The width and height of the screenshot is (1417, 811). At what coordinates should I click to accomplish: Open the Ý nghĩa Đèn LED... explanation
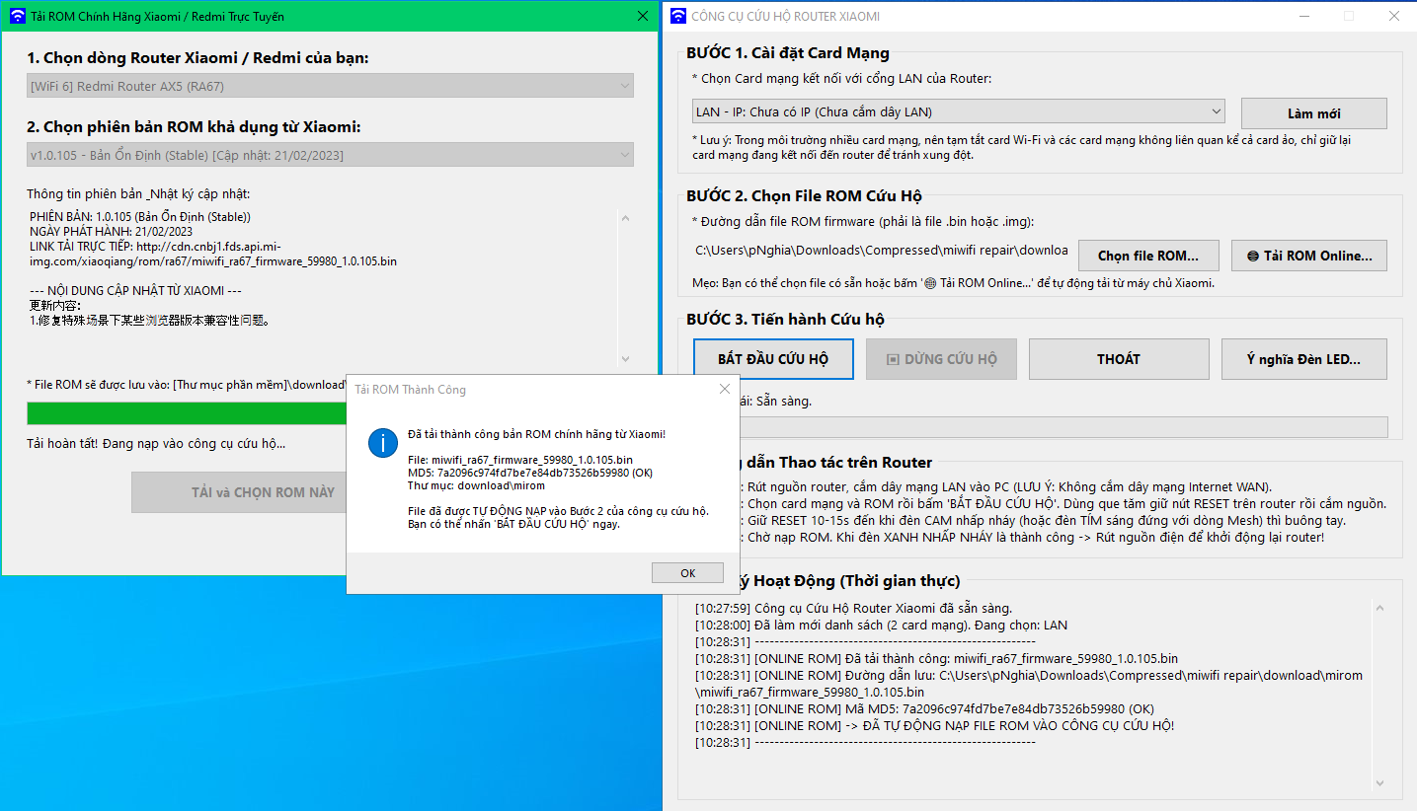click(1303, 359)
